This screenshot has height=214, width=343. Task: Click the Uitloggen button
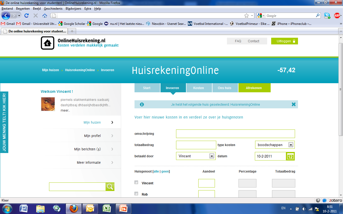coord(284,41)
